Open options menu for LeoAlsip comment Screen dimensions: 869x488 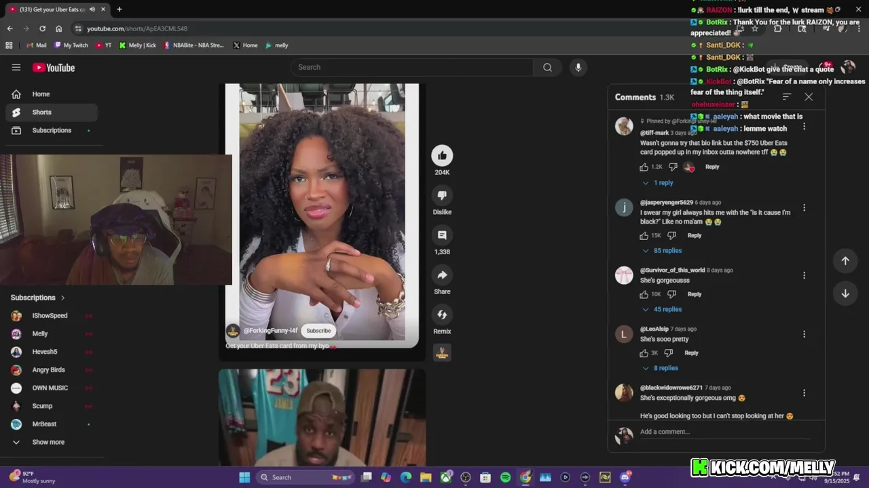[804, 334]
